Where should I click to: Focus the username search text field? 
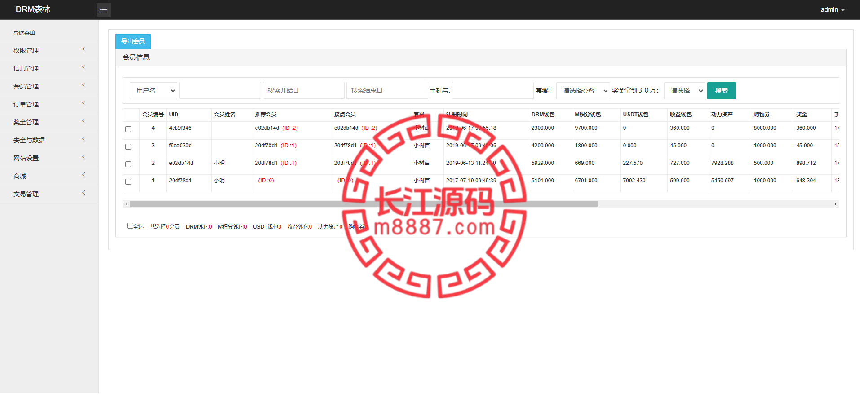pos(220,90)
